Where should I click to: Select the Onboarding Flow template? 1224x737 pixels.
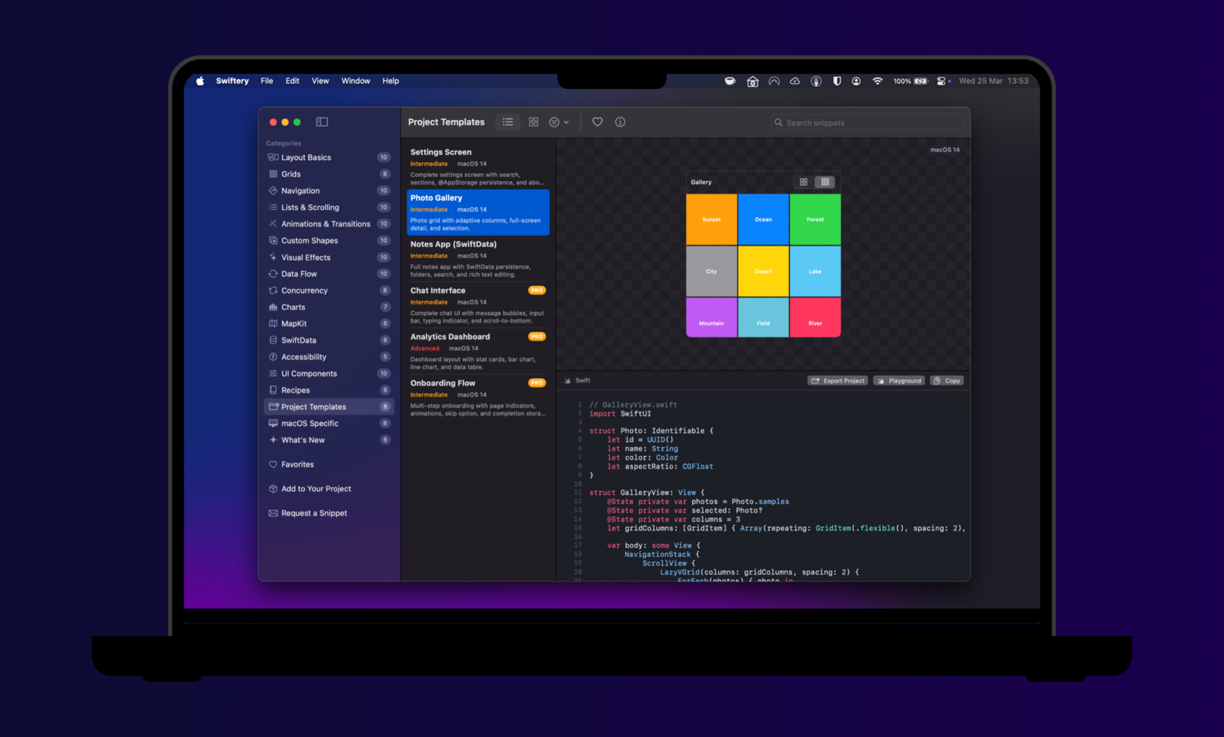478,397
